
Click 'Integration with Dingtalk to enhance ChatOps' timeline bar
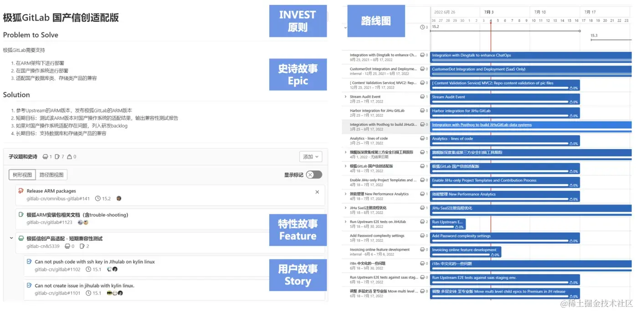(x=531, y=57)
